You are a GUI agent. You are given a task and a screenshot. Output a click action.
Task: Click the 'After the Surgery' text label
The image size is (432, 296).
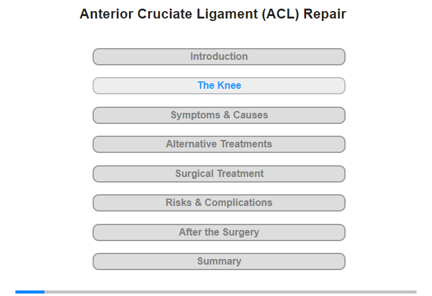[x=219, y=232]
